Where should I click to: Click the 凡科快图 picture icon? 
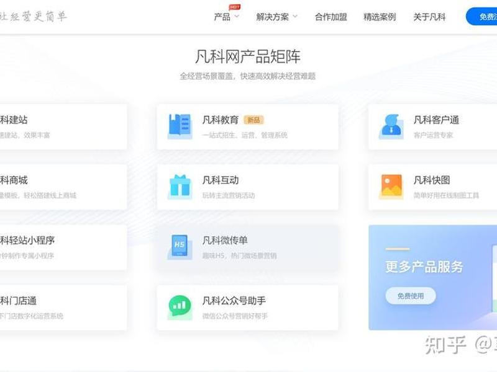click(391, 187)
